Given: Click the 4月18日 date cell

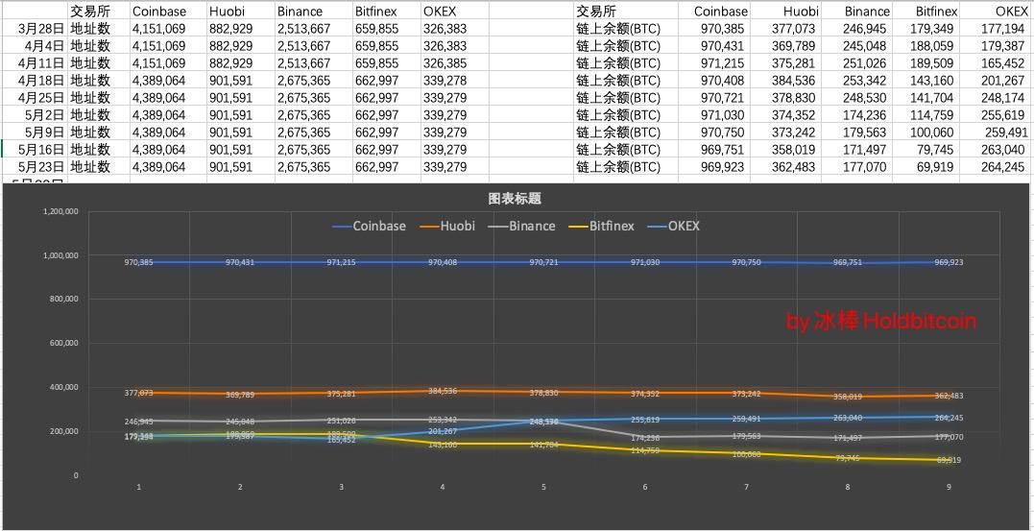Looking at the screenshot, I should click(x=35, y=81).
